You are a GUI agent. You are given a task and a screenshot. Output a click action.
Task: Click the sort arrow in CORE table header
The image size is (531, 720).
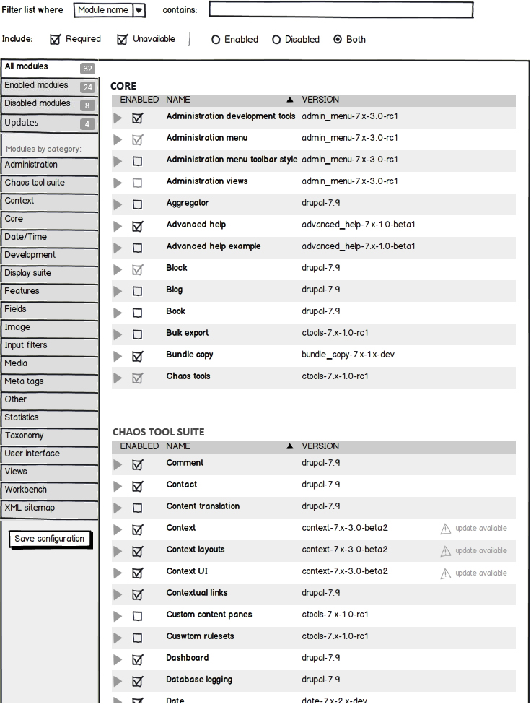(290, 100)
